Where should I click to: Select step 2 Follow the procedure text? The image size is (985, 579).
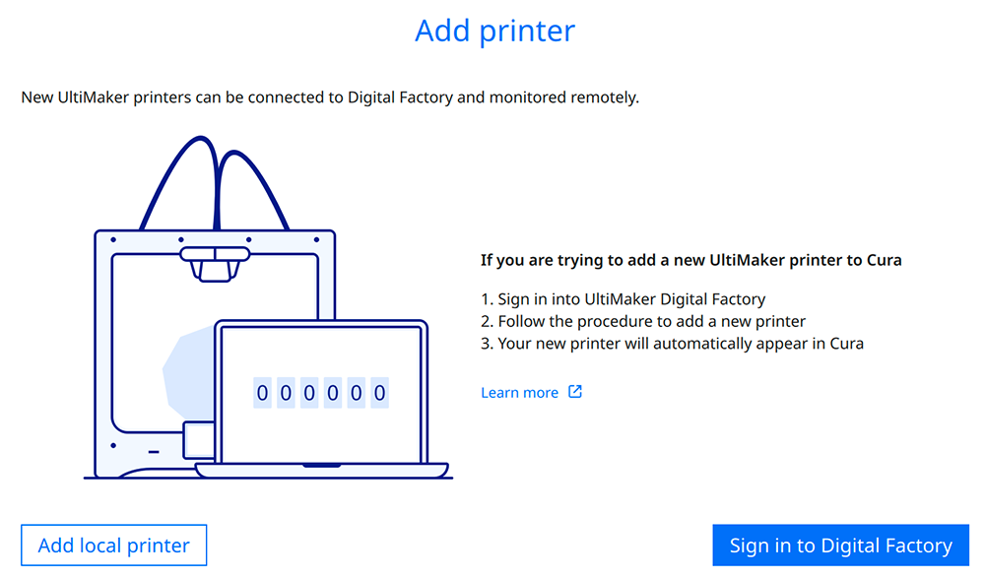643,321
